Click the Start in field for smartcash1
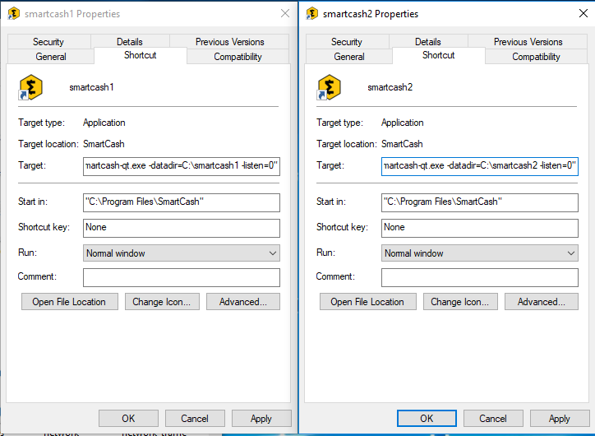Image resolution: width=595 pixels, height=436 pixels. click(182, 202)
